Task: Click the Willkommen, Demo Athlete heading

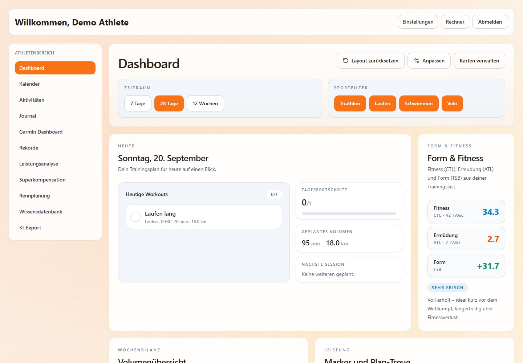Action: [72, 22]
